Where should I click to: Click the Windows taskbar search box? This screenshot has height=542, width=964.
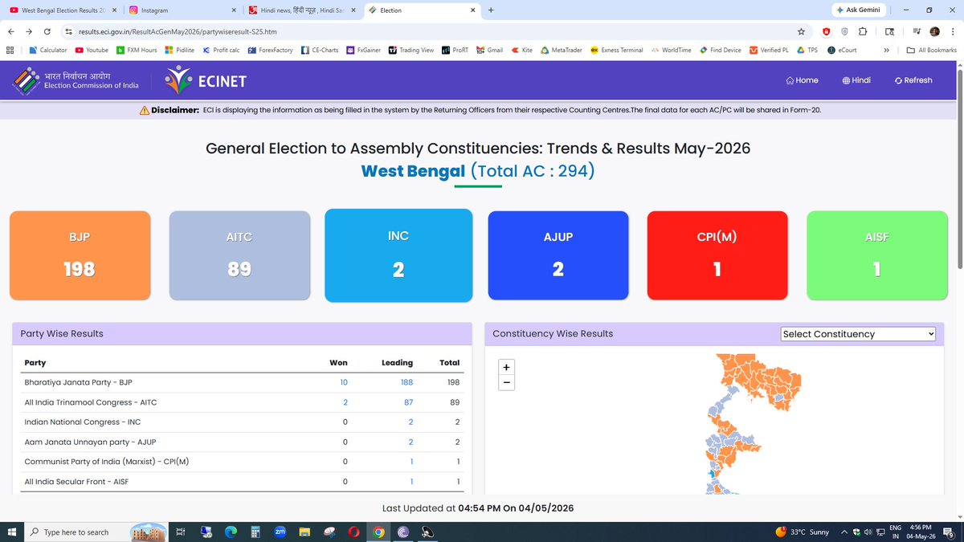click(x=96, y=532)
